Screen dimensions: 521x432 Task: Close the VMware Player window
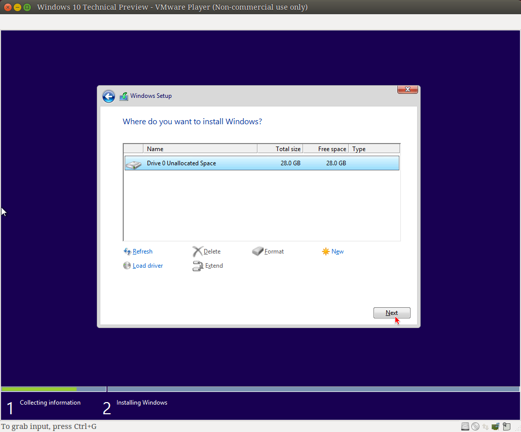(x=8, y=7)
